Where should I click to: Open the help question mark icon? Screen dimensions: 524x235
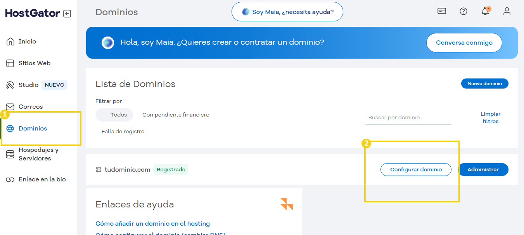click(x=463, y=11)
